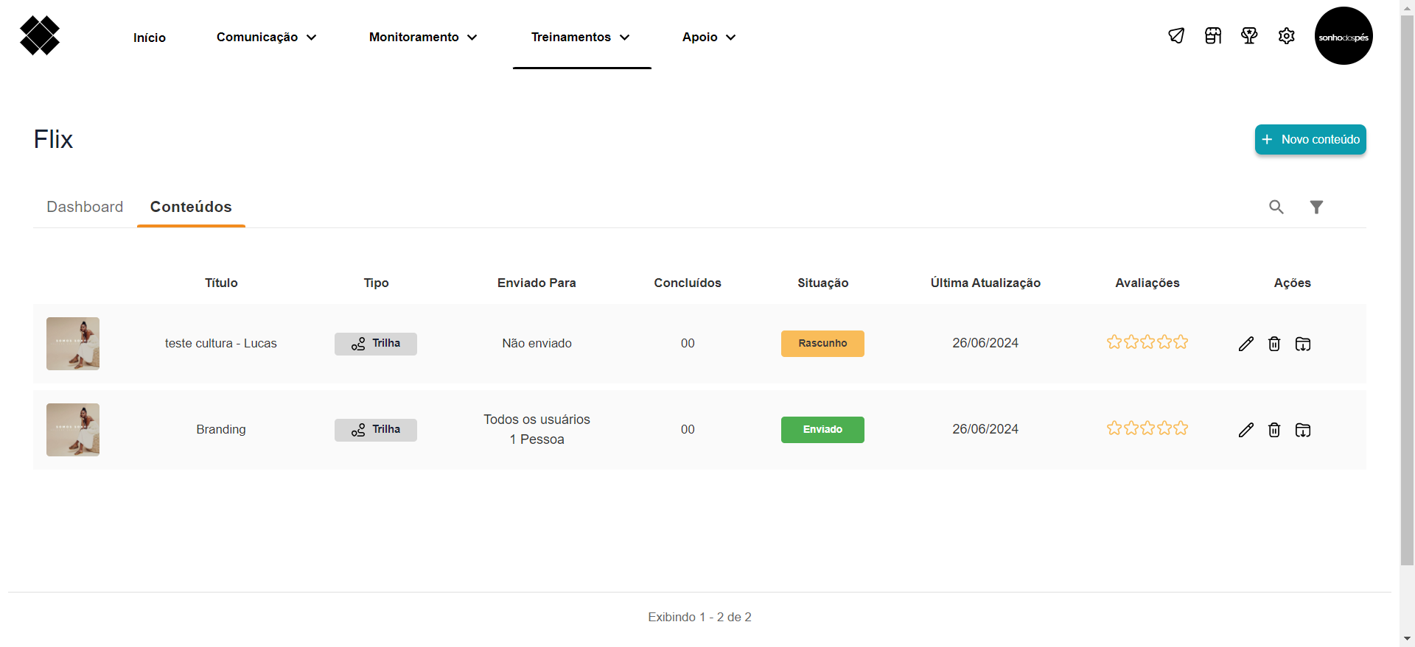Click the Concluídos column header

pos(688,283)
